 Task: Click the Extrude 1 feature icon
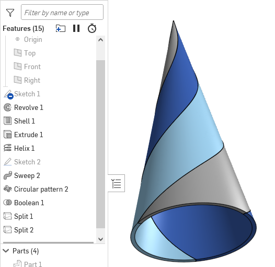[7, 135]
